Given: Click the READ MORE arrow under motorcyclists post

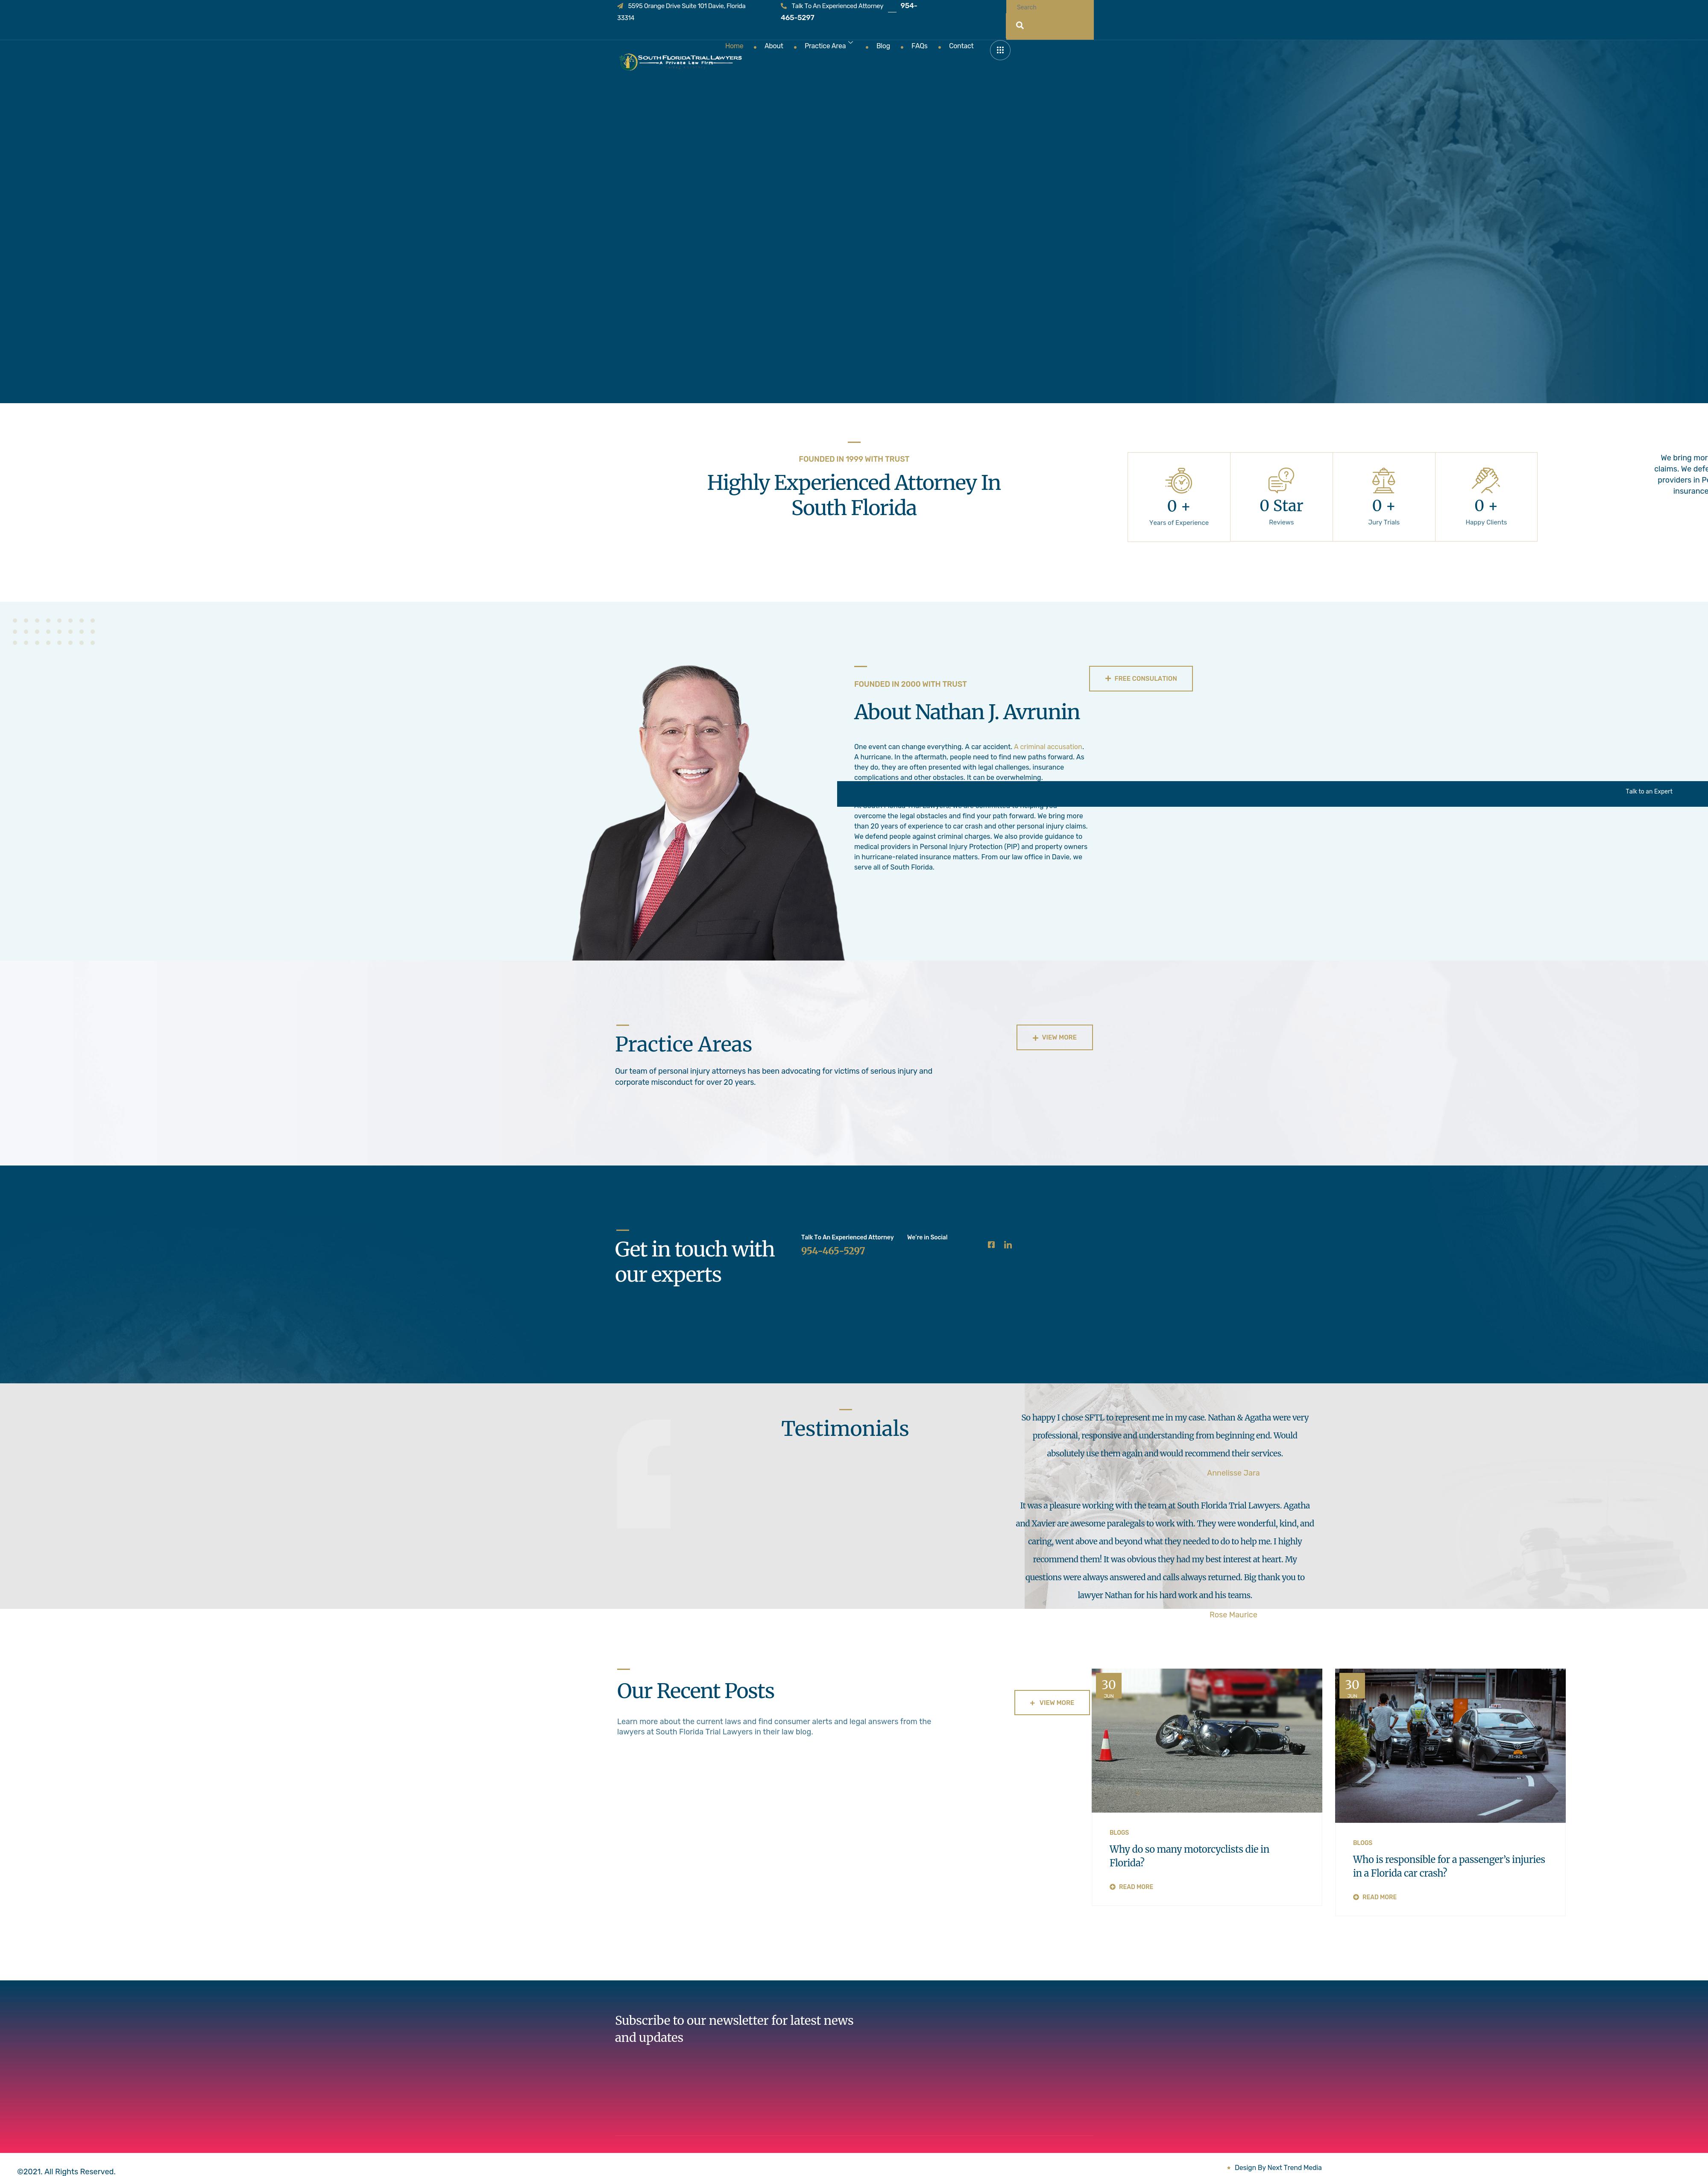Looking at the screenshot, I should (1112, 1887).
